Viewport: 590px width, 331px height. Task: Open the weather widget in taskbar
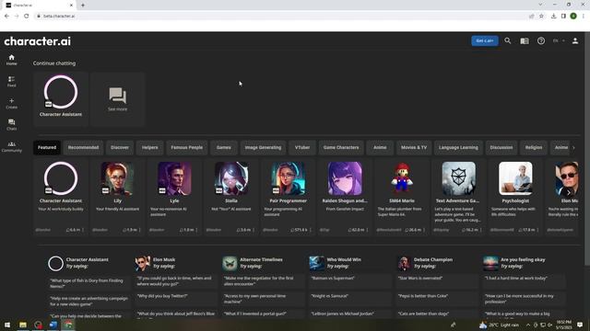499,325
